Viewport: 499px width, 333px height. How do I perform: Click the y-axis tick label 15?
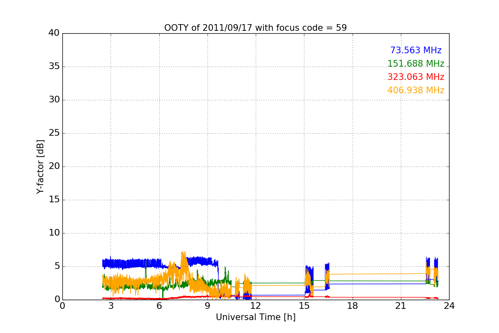(x=54, y=200)
